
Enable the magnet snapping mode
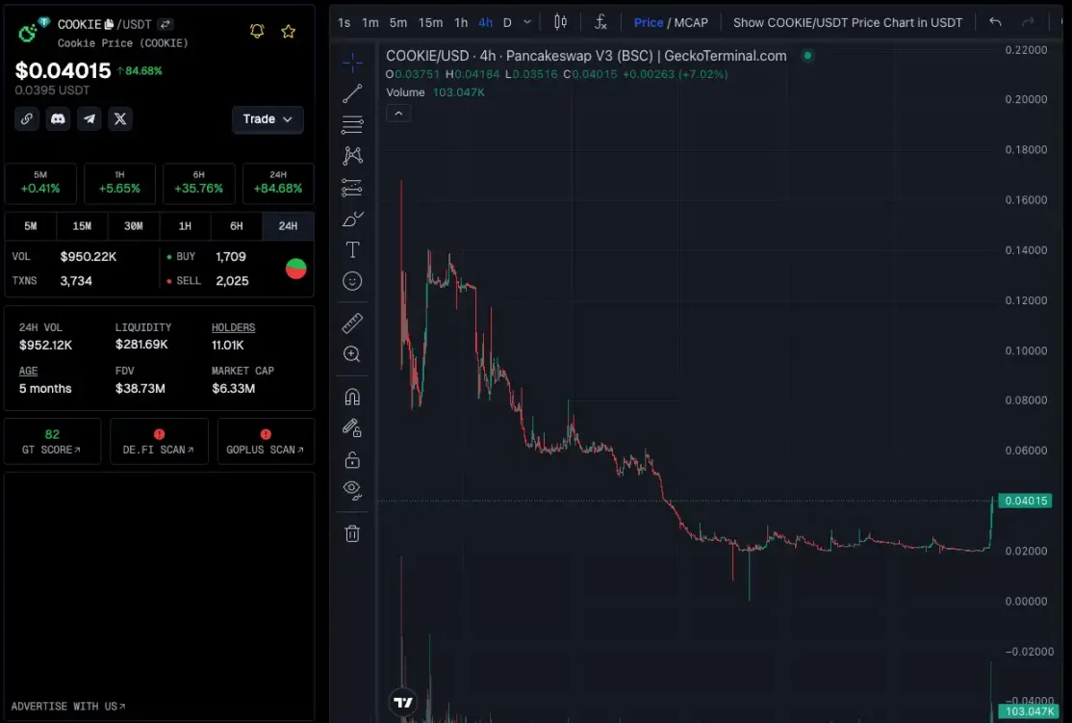(x=352, y=396)
